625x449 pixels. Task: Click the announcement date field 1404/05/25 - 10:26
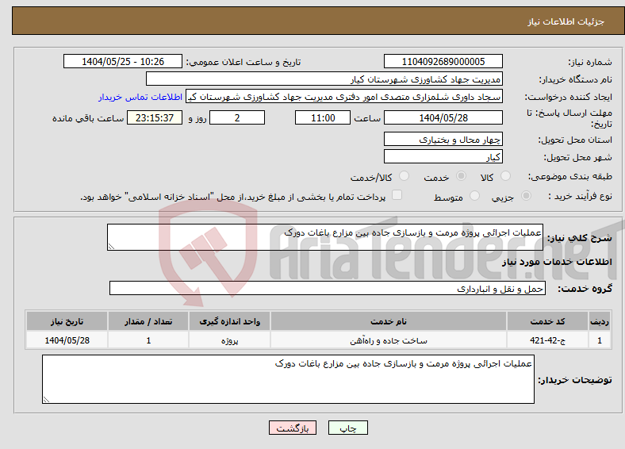click(123, 61)
